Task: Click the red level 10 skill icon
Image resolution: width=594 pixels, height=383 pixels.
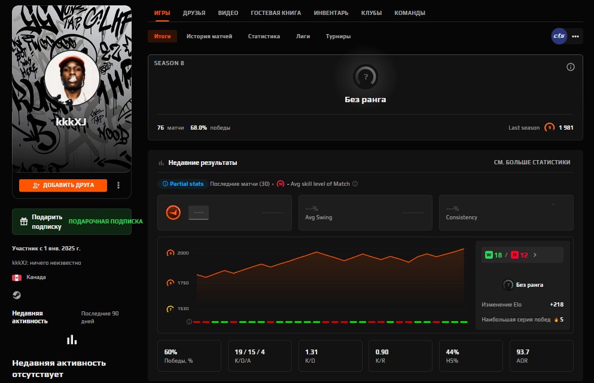Action: 281,184
